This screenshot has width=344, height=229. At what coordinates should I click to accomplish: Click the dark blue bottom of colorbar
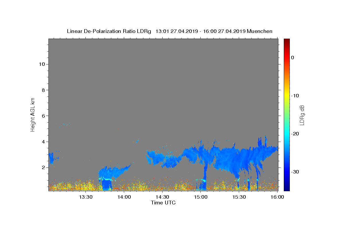click(x=287, y=189)
